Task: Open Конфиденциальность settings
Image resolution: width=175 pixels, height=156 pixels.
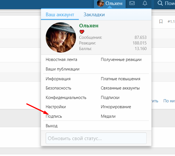Action: pos(66,98)
